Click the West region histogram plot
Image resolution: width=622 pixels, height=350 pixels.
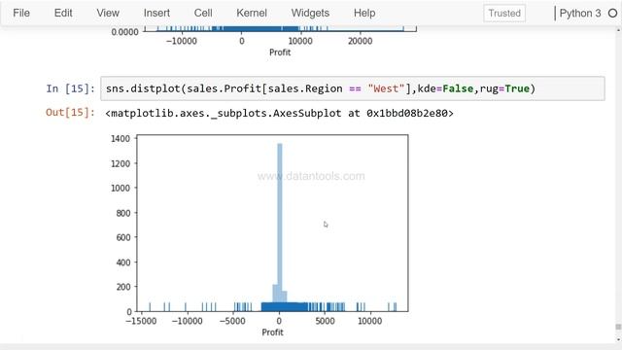click(x=259, y=235)
